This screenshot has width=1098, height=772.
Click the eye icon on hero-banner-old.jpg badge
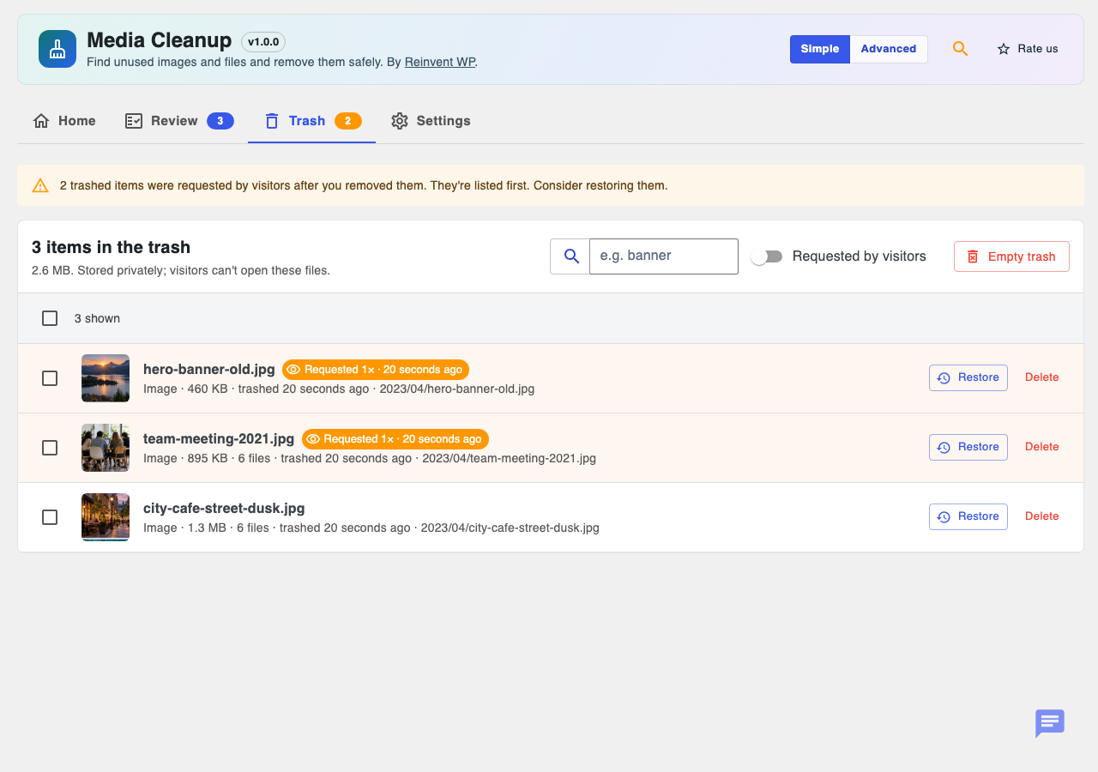click(x=293, y=370)
